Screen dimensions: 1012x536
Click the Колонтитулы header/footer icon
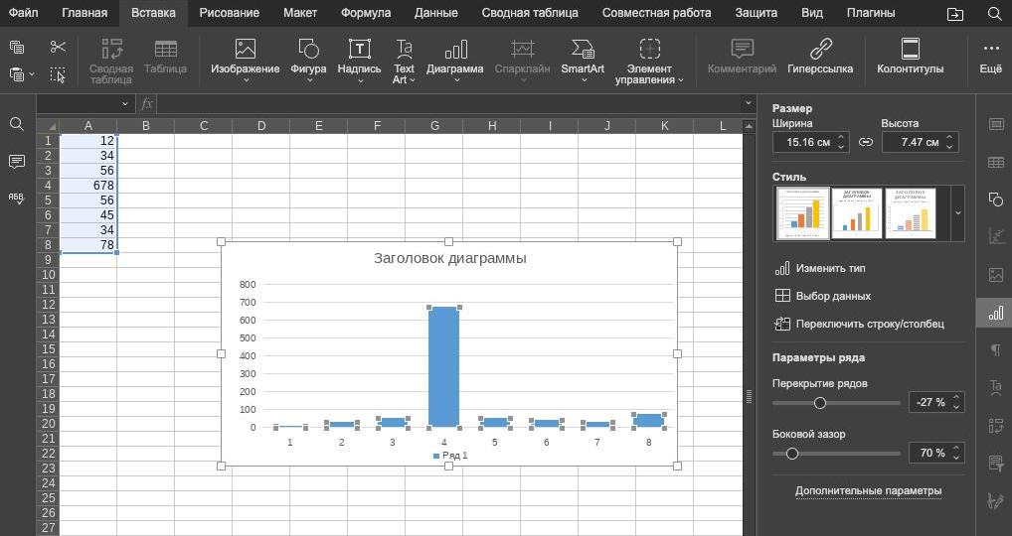point(910,50)
